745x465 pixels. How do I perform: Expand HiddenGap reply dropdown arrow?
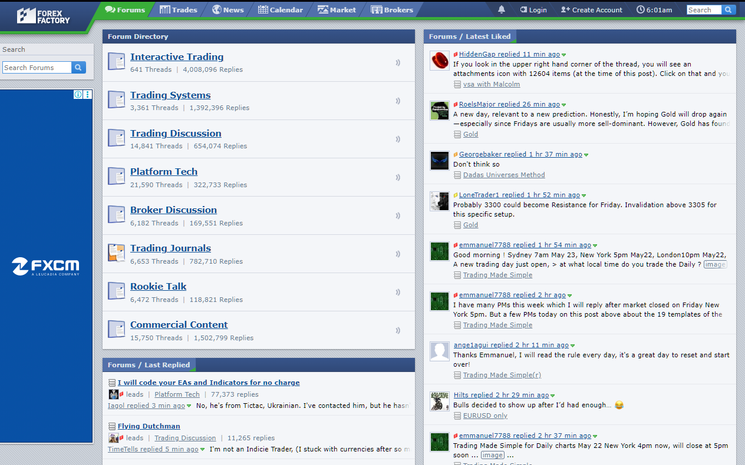pos(564,55)
